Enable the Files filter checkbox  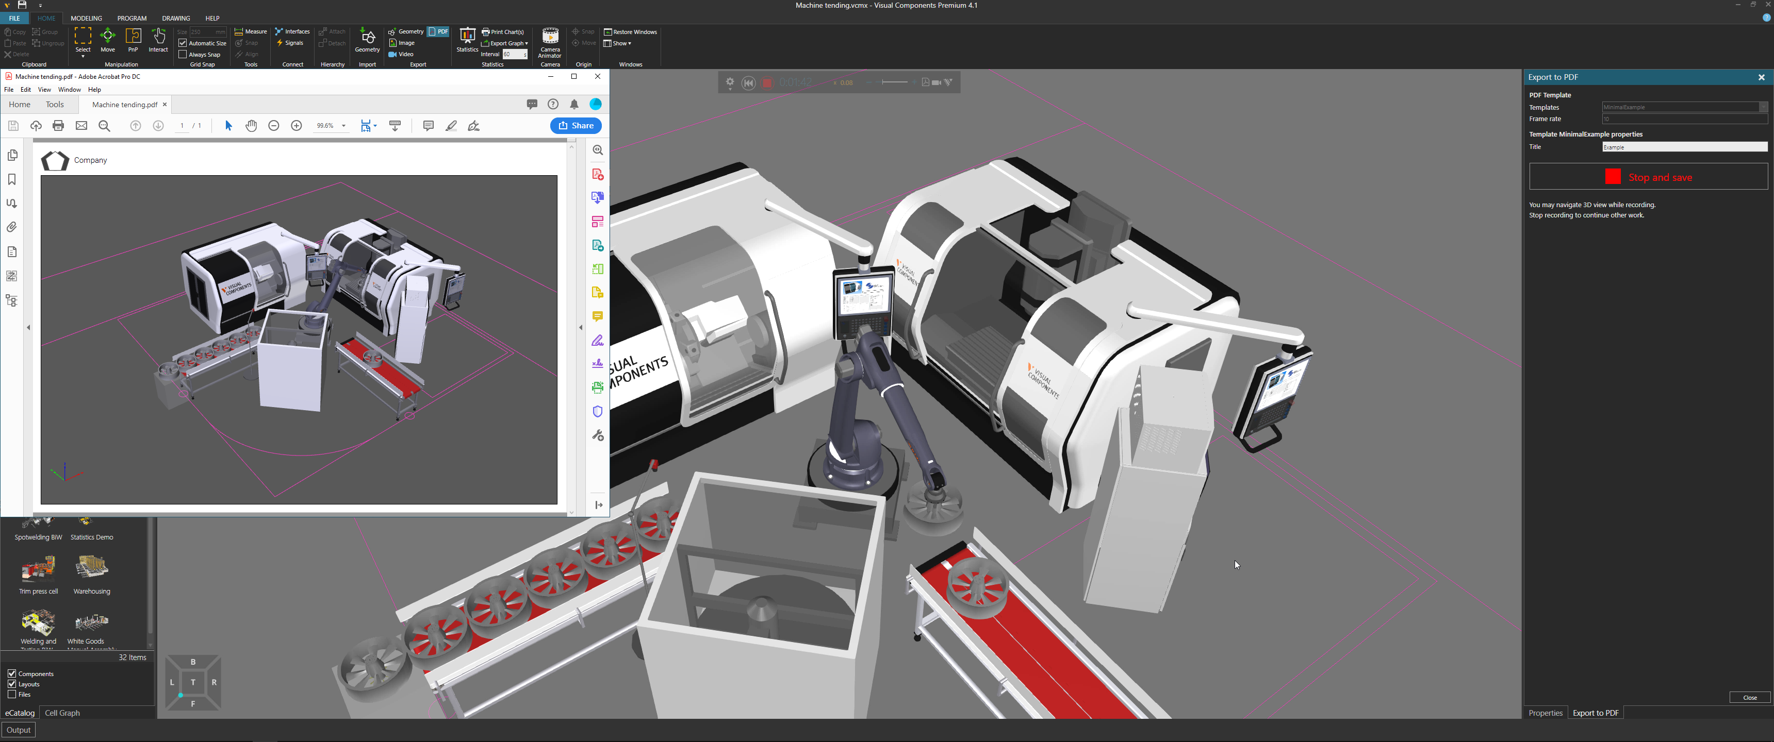(x=12, y=695)
